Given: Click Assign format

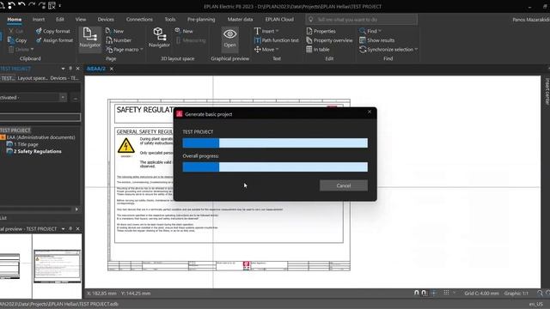Looking at the screenshot, I should [54, 40].
